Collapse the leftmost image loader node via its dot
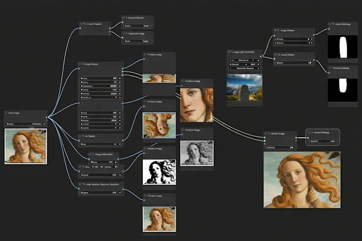Image resolution: width=362 pixels, height=241 pixels. (x=6, y=113)
